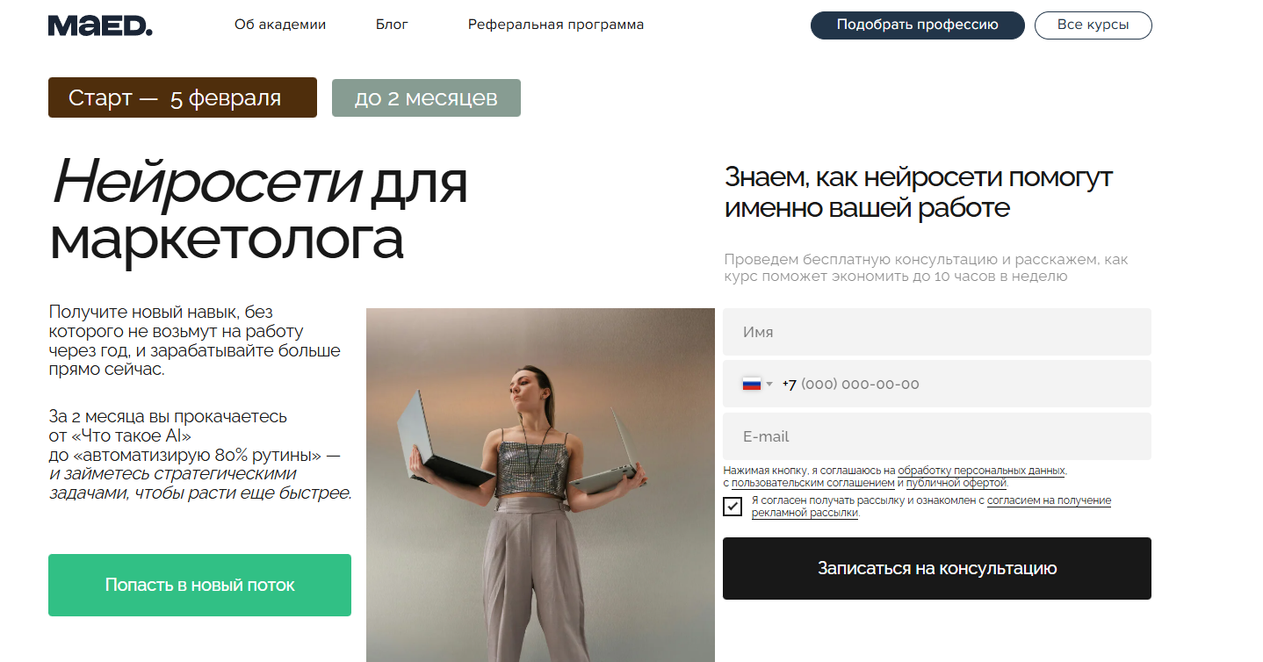Open the Об академии menu item

point(280,25)
